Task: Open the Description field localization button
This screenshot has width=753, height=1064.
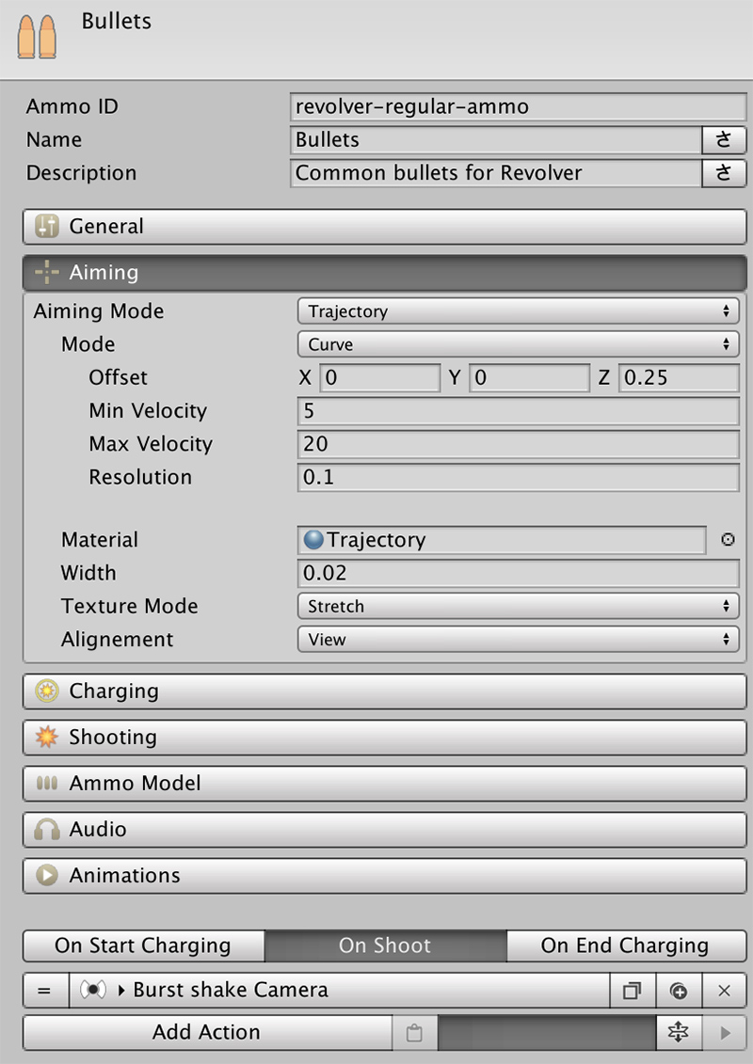Action: point(724,173)
